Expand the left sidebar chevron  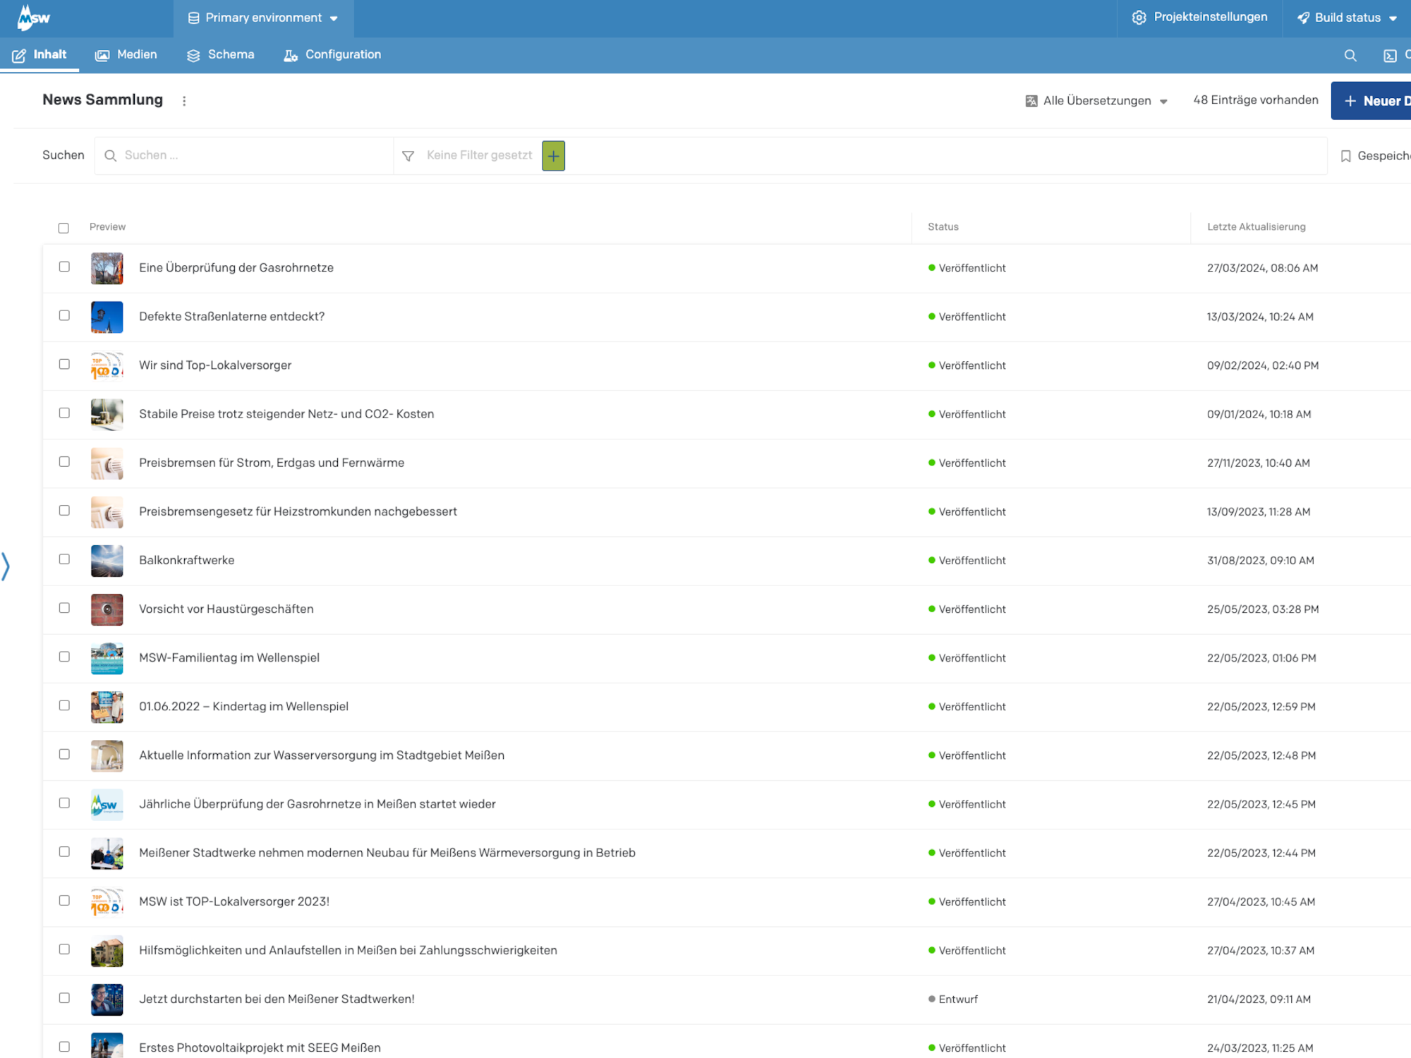click(x=6, y=566)
